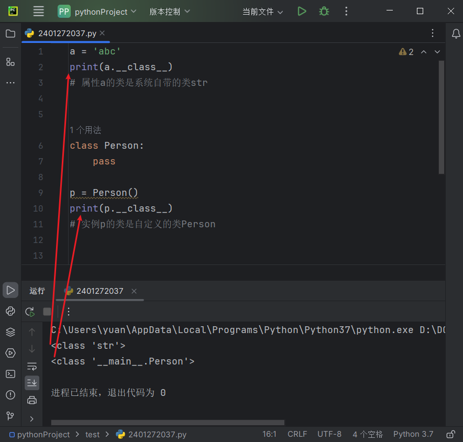Click the stop process button
Image resolution: width=463 pixels, height=442 pixels.
(x=47, y=312)
